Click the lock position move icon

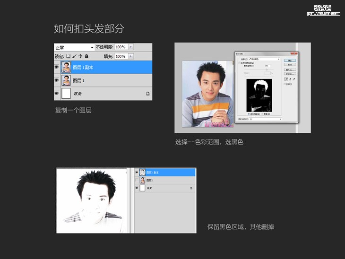80,56
